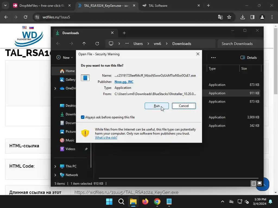This screenshot has width=278, height=208.
Task: Show hidden system tray icons
Action: click(x=223, y=201)
